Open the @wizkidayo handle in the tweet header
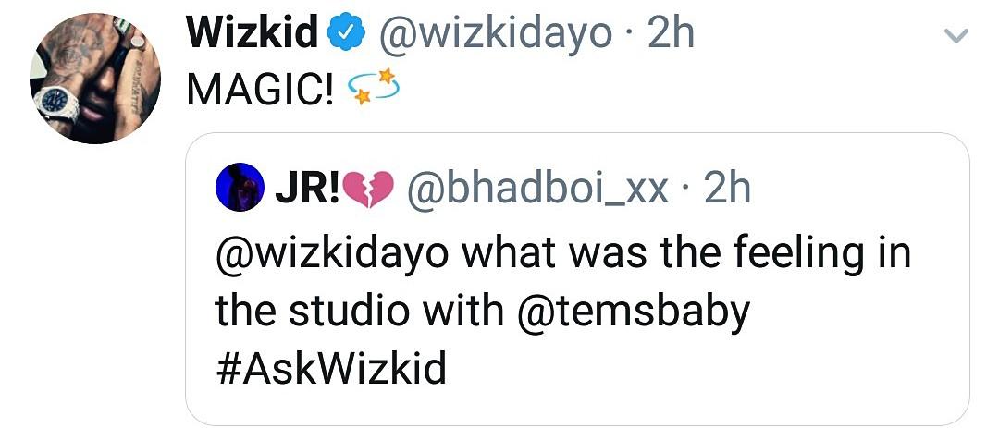The image size is (999, 428). click(494, 35)
